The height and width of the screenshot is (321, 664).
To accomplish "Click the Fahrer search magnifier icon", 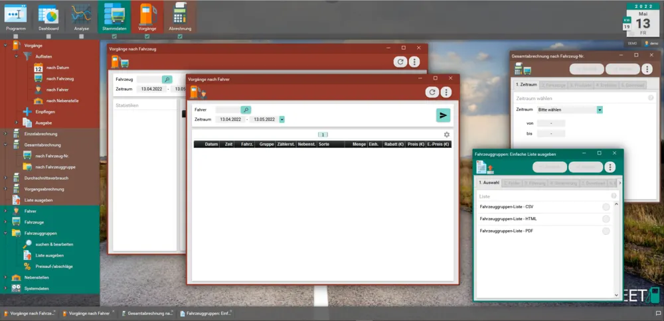I will click(246, 109).
